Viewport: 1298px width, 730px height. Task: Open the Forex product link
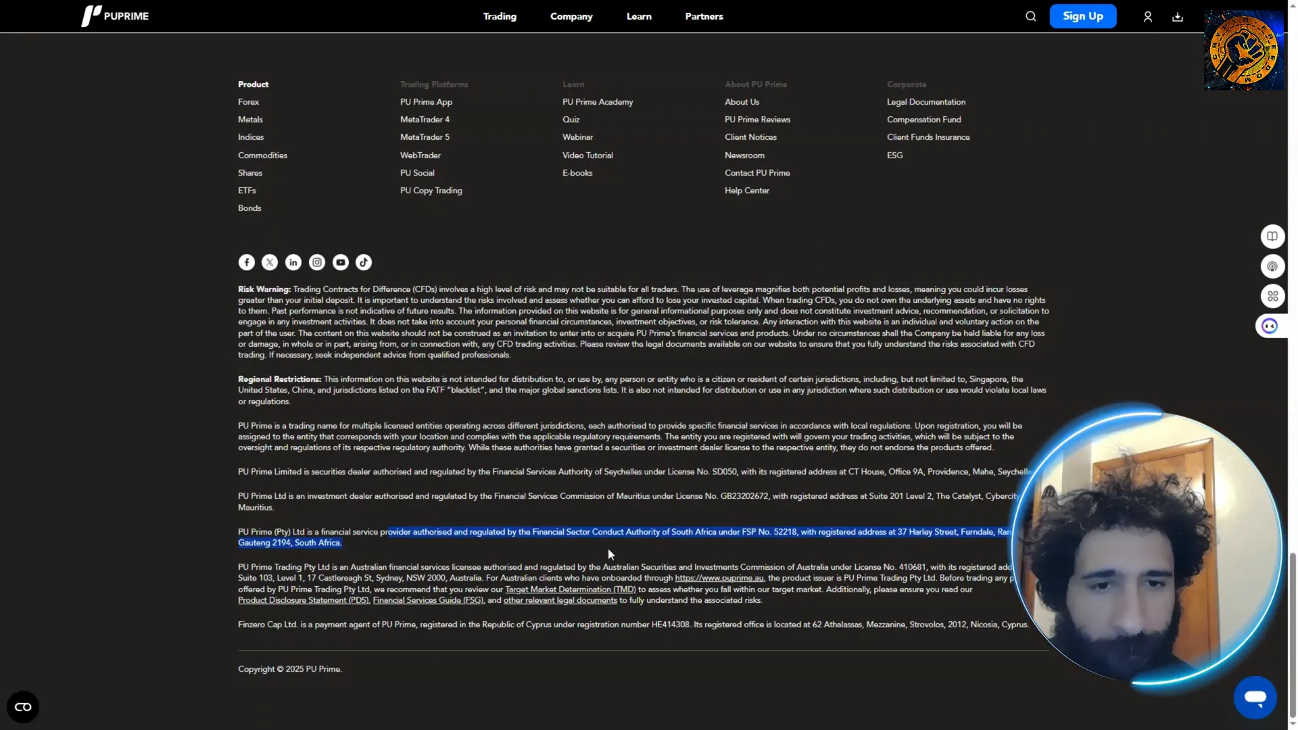tap(248, 102)
